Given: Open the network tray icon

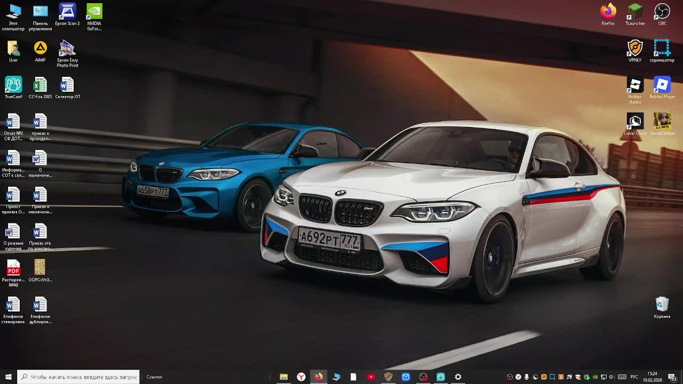Looking at the screenshot, I should coord(603,377).
